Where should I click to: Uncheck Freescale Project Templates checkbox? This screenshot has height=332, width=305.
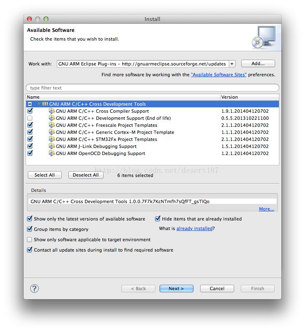[30, 125]
